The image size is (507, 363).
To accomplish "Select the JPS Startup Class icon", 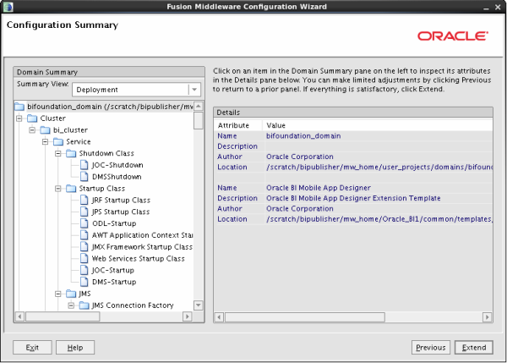I will (x=84, y=212).
